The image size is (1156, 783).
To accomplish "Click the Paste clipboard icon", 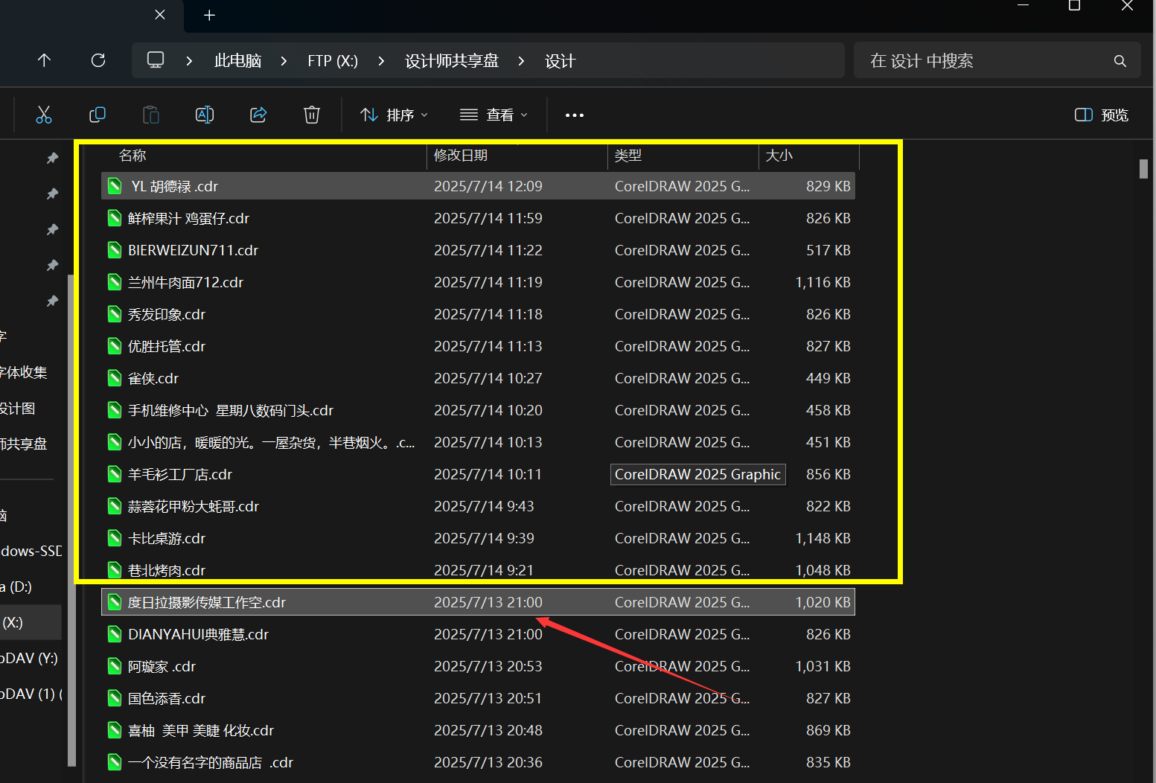I will click(151, 115).
